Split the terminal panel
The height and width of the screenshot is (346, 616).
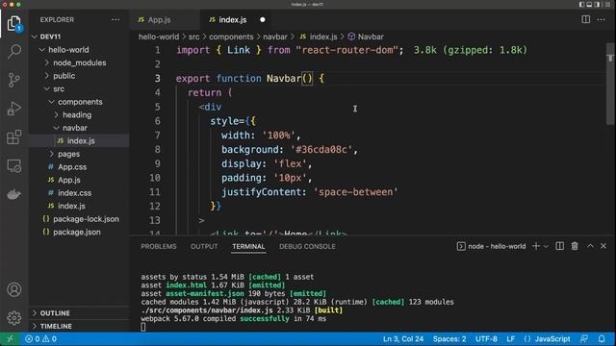(559, 246)
